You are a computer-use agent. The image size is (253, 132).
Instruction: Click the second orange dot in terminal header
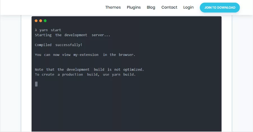[41, 21]
